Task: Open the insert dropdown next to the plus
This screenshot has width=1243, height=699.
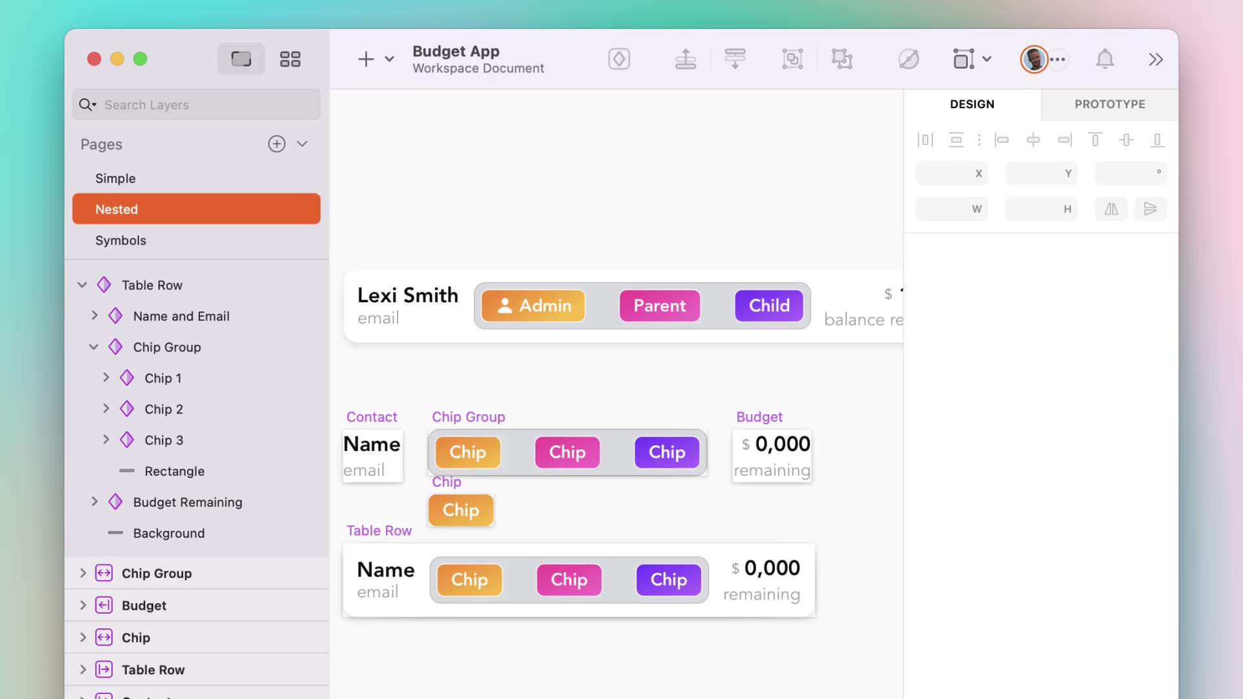Action: pyautogui.click(x=388, y=59)
